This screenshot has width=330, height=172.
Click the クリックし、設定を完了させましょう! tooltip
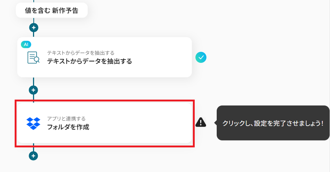273,123
